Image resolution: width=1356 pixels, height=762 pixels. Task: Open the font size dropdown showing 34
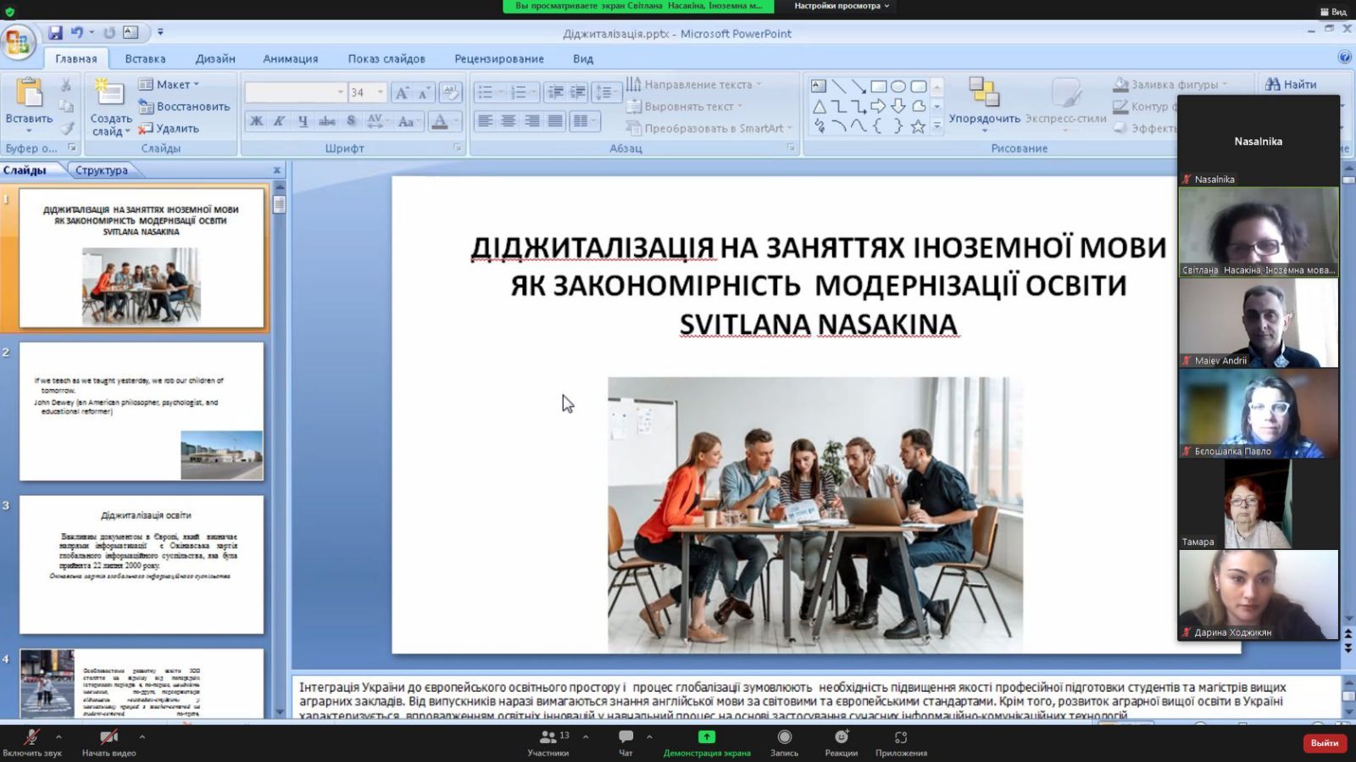(x=380, y=92)
